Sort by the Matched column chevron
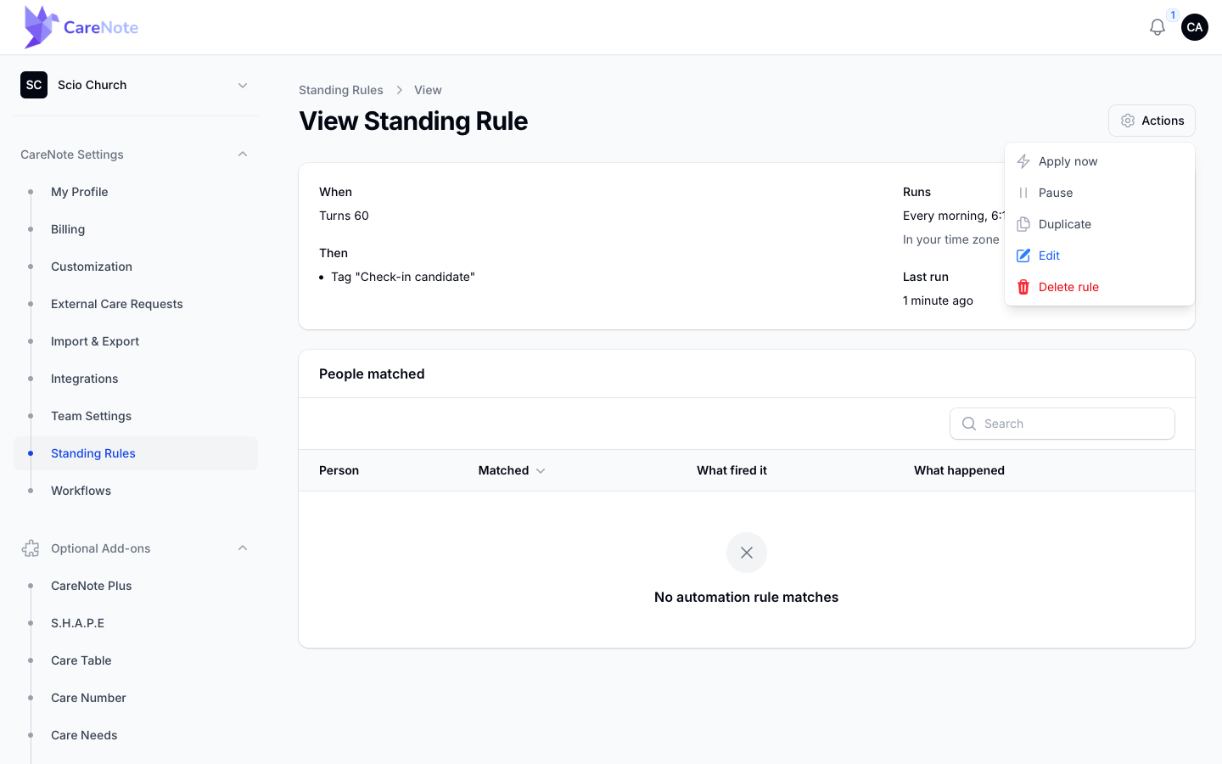 pos(541,470)
